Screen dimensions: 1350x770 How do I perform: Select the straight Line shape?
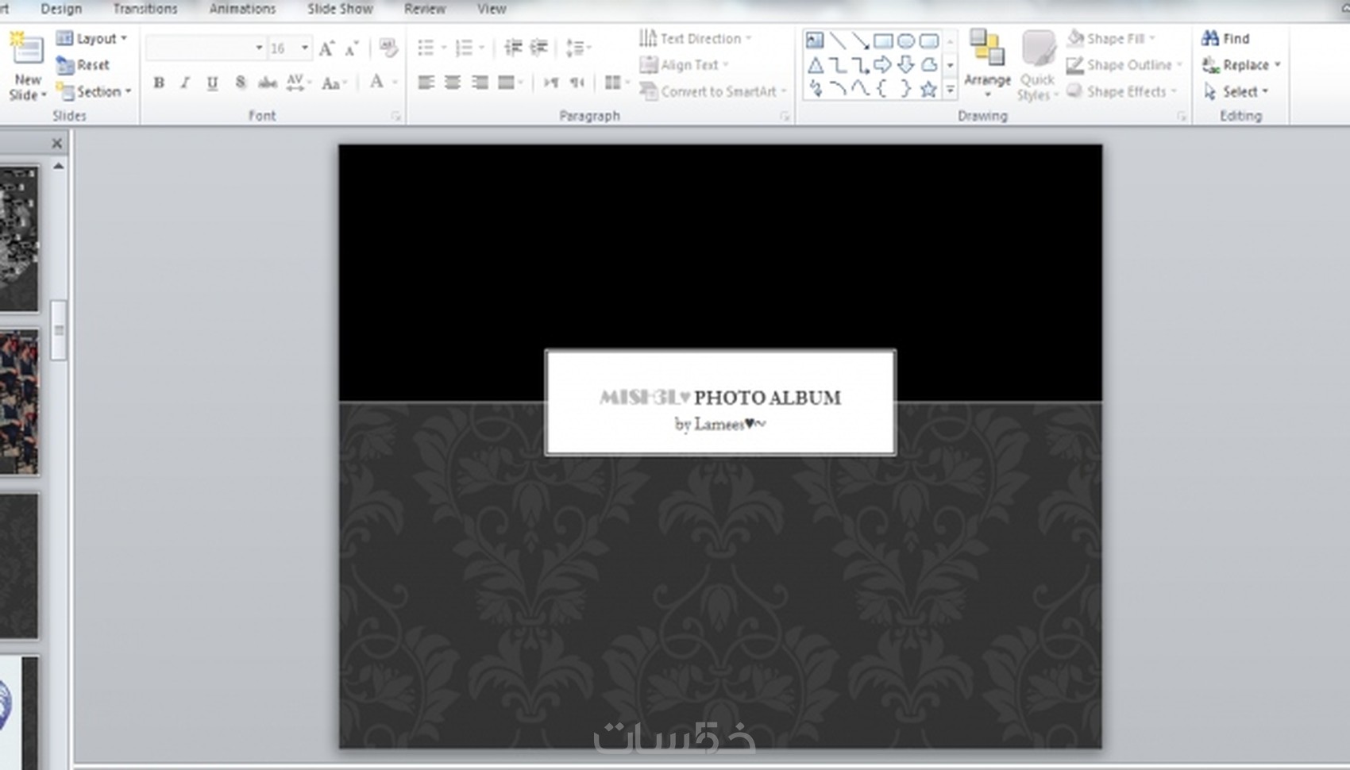pos(837,40)
